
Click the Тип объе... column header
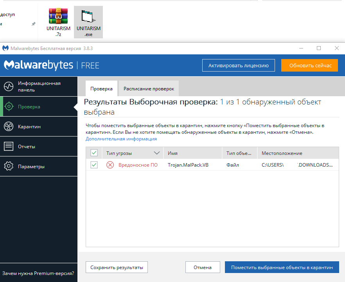pyautogui.click(x=240, y=153)
